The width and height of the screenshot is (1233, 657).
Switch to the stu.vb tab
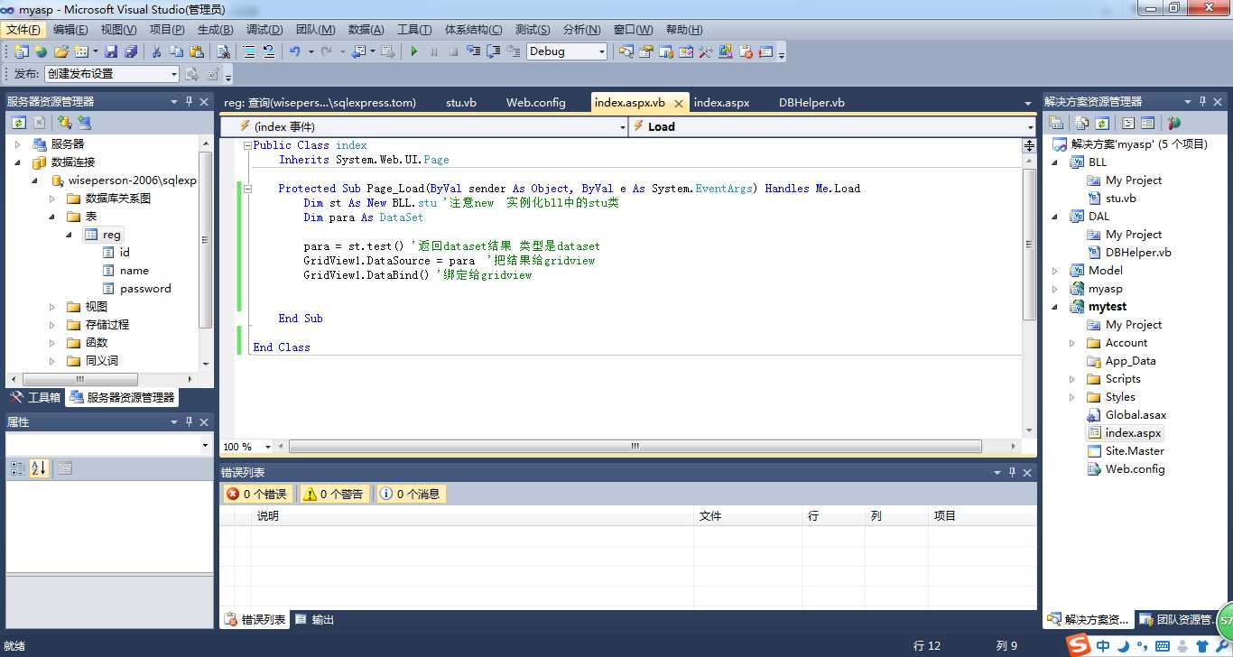pos(461,102)
